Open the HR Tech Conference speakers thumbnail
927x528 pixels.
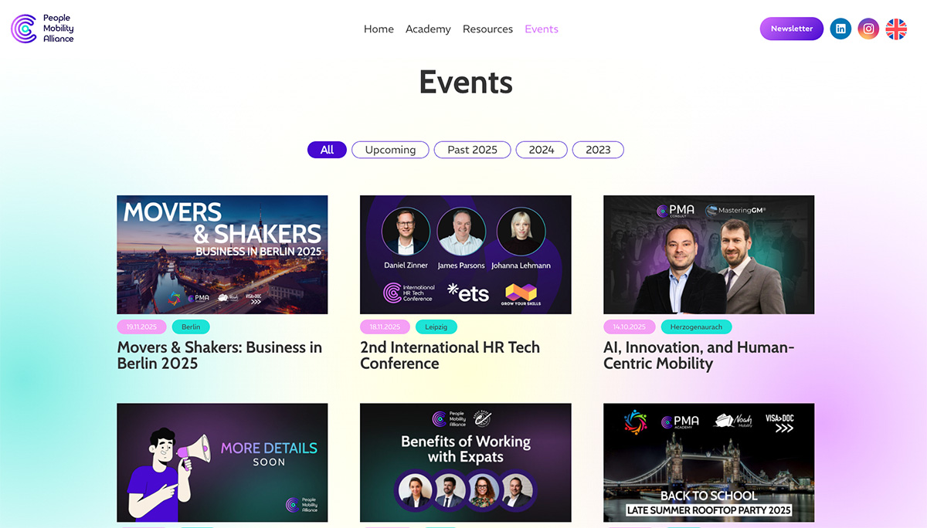pyautogui.click(x=466, y=255)
